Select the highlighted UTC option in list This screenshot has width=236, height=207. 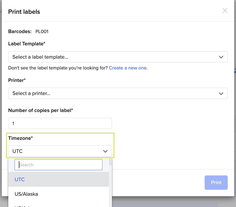coord(58,179)
